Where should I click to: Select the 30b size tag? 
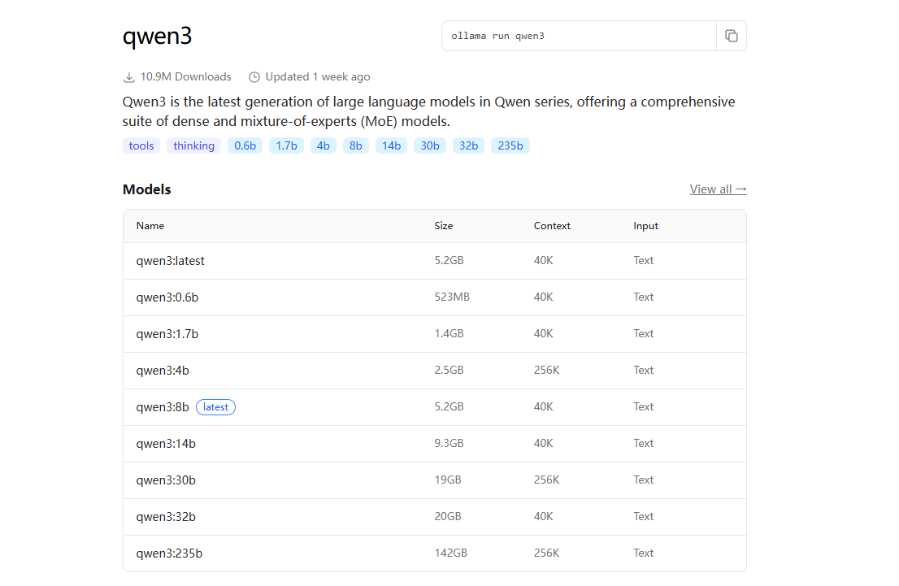coord(429,145)
